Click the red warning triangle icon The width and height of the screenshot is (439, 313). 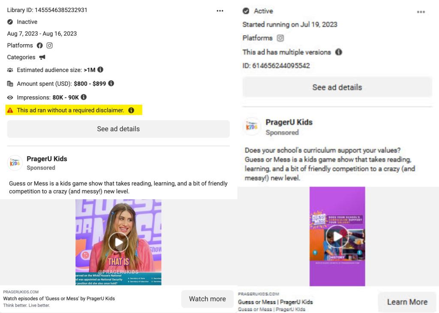pyautogui.click(x=10, y=110)
